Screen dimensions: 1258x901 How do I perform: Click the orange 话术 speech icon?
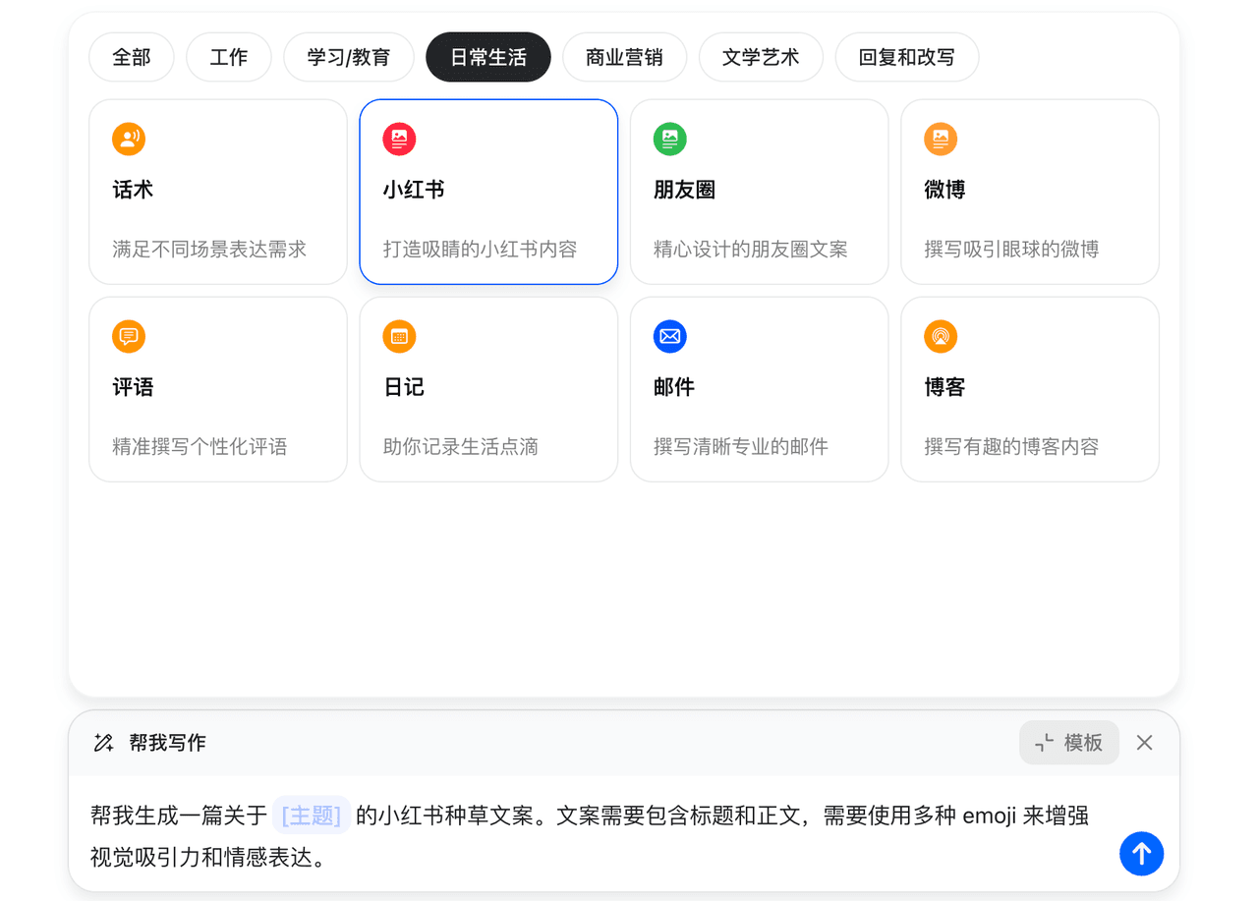click(129, 139)
